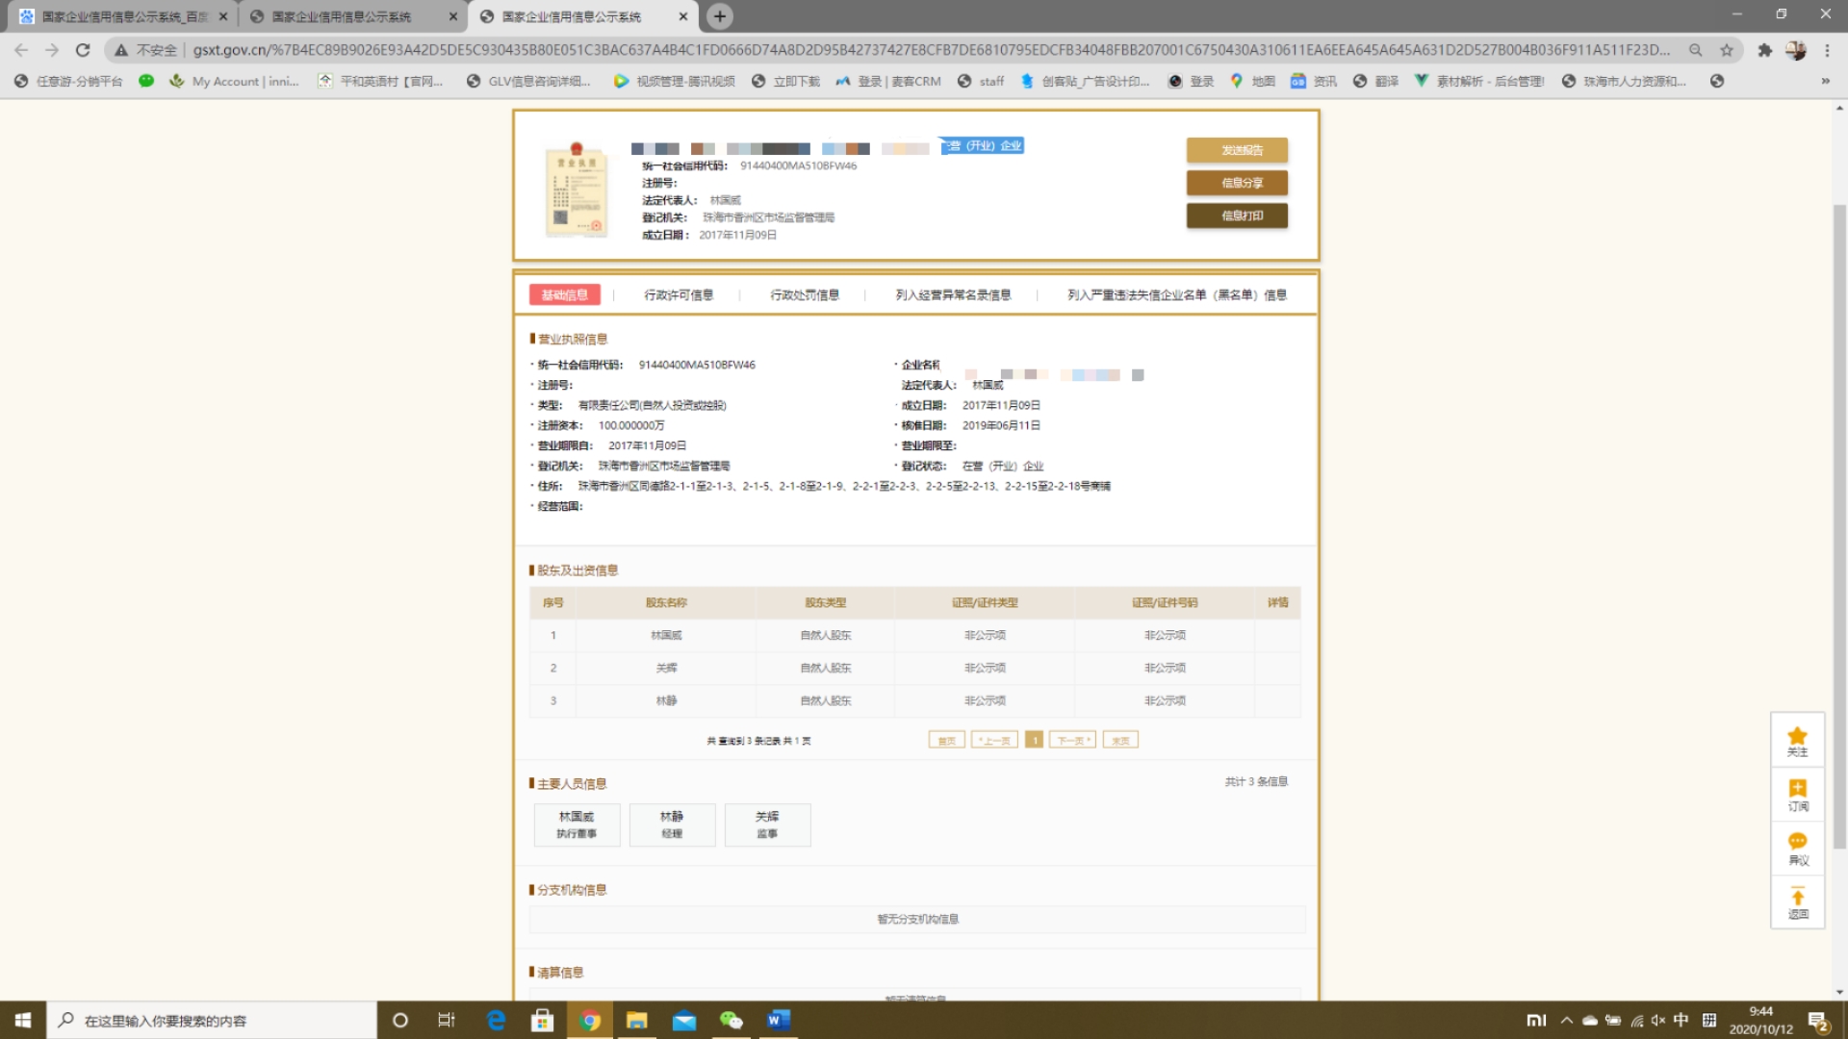Screen dimensions: 1848x1039
Task: Click the Cortana circle icon on taskbar
Action: [x=400, y=1020]
